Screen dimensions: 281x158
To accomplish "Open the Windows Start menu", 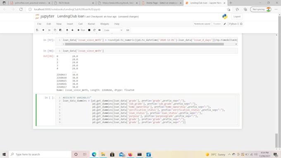I will click(4, 154).
